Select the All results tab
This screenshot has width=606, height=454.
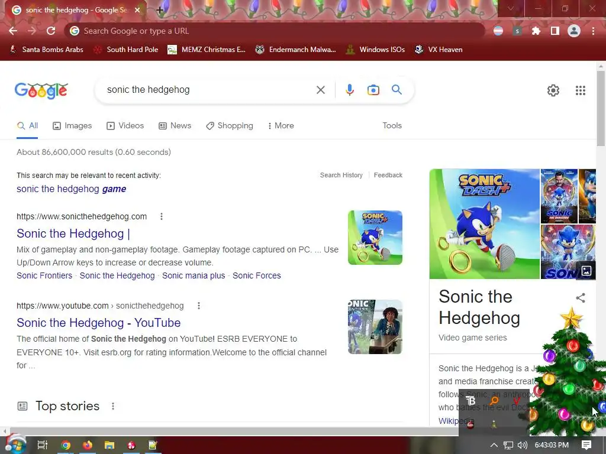tap(27, 125)
